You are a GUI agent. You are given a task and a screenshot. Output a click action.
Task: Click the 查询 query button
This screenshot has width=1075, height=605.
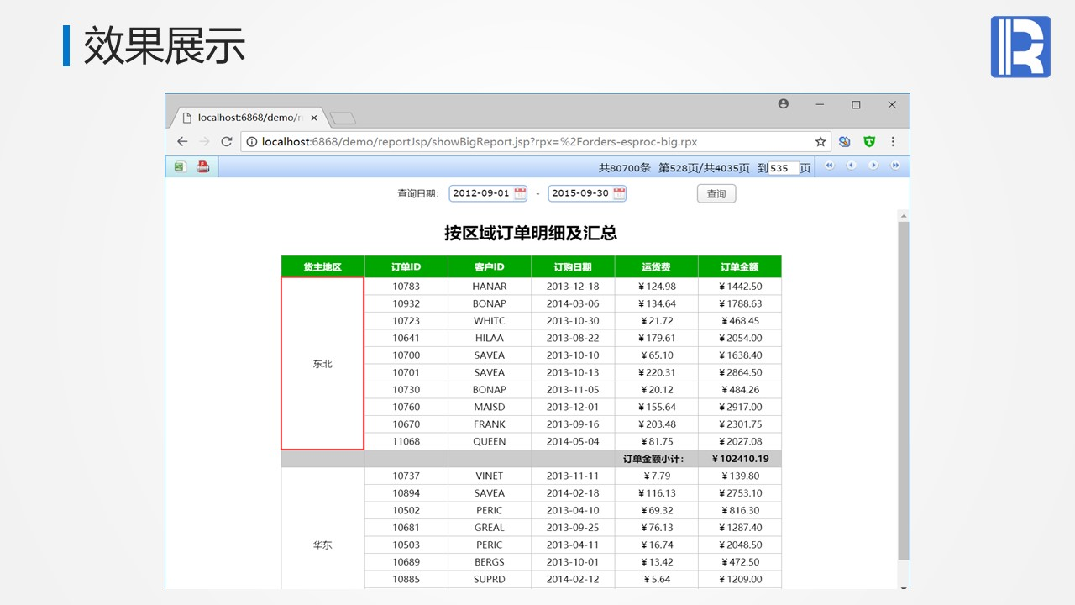pos(716,194)
